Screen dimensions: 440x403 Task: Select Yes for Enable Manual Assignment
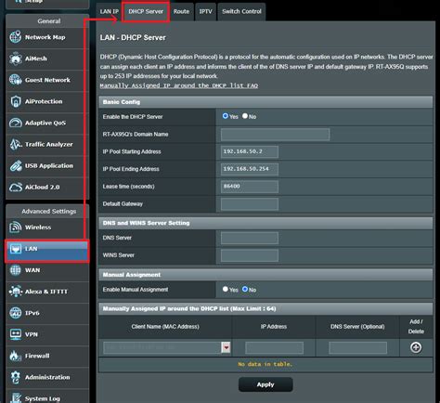click(x=226, y=289)
